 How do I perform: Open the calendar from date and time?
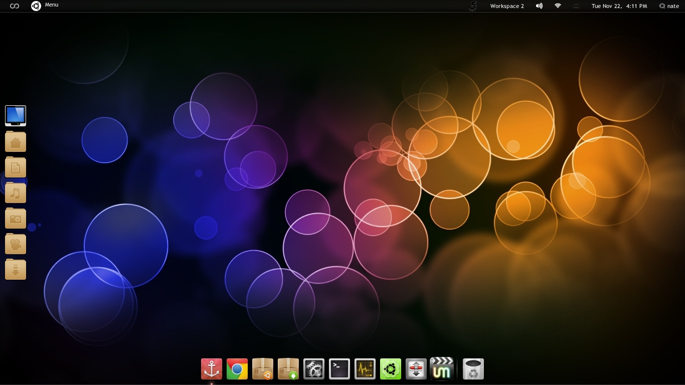[619, 6]
